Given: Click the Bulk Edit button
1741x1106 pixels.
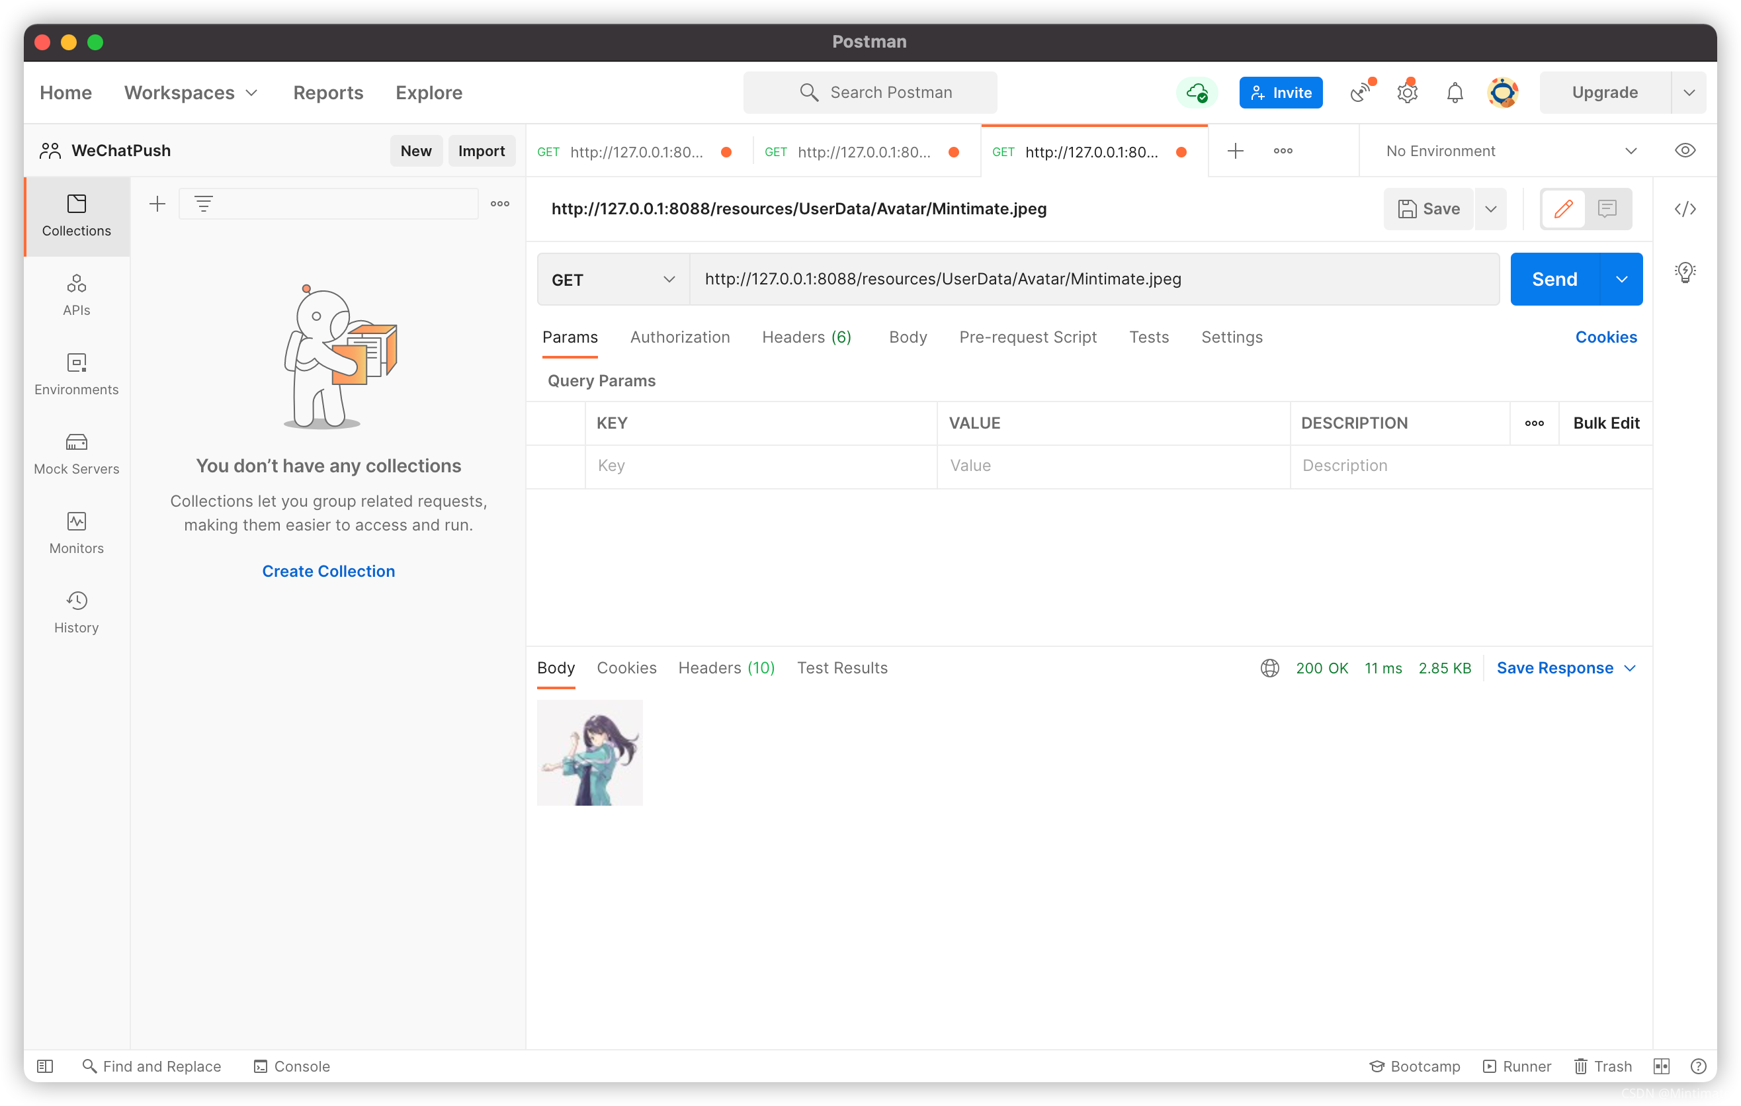Looking at the screenshot, I should click(1605, 423).
